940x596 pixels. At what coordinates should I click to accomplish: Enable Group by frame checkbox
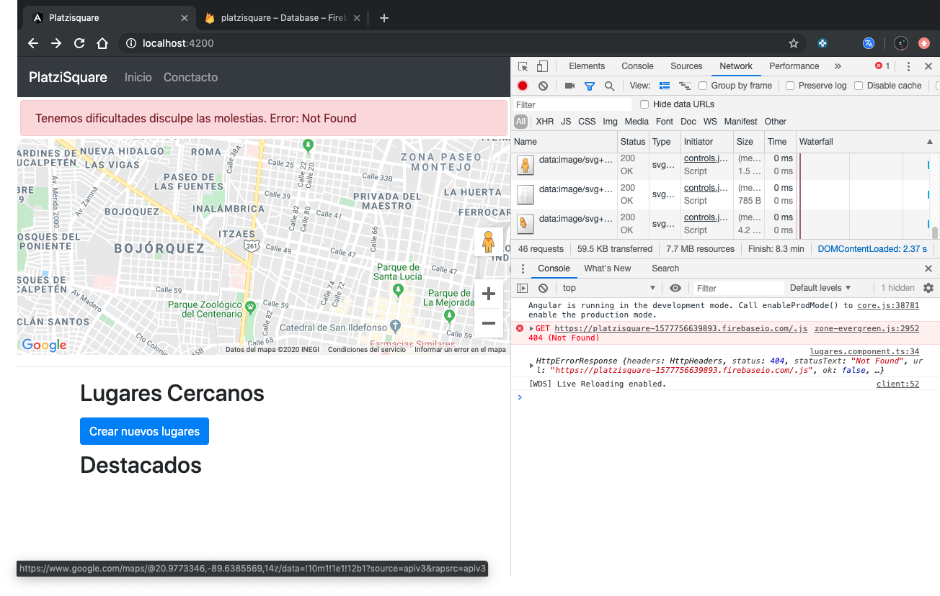coord(703,86)
